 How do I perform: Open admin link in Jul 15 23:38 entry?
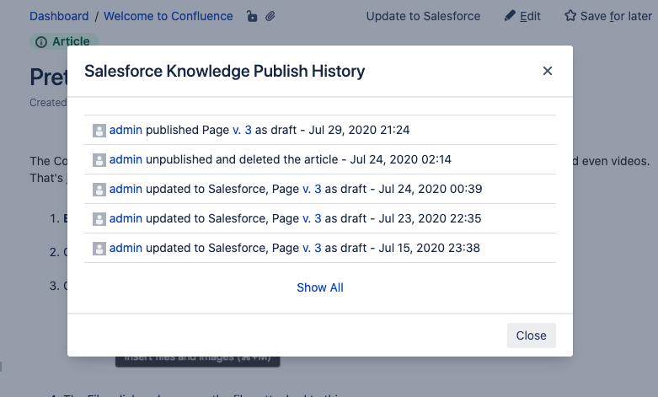(x=126, y=248)
